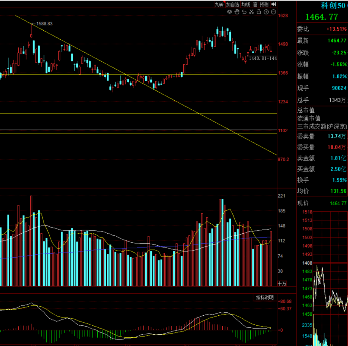This screenshot has height=346, width=348.
Task: Select the 最新 row label
Action: (x=303, y=41)
